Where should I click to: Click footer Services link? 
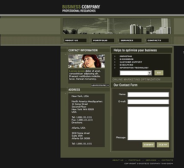pos(151,160)
